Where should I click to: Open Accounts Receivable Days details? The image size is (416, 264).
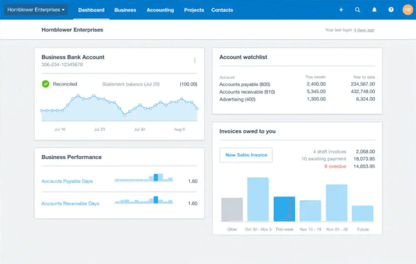(70, 202)
